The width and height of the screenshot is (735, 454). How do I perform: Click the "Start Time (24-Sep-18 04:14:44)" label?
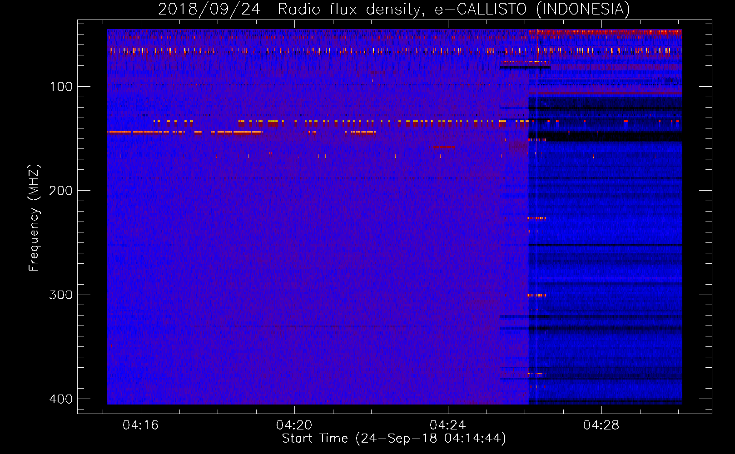[x=394, y=439]
